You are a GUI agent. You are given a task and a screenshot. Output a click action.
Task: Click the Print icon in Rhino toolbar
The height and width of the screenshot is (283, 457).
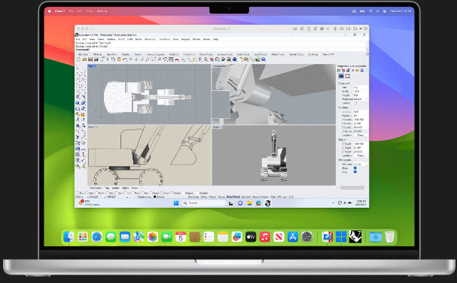click(x=96, y=59)
